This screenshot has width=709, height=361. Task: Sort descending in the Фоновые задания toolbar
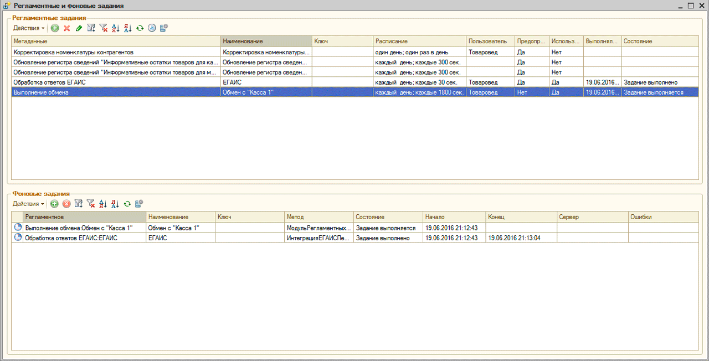tap(115, 204)
